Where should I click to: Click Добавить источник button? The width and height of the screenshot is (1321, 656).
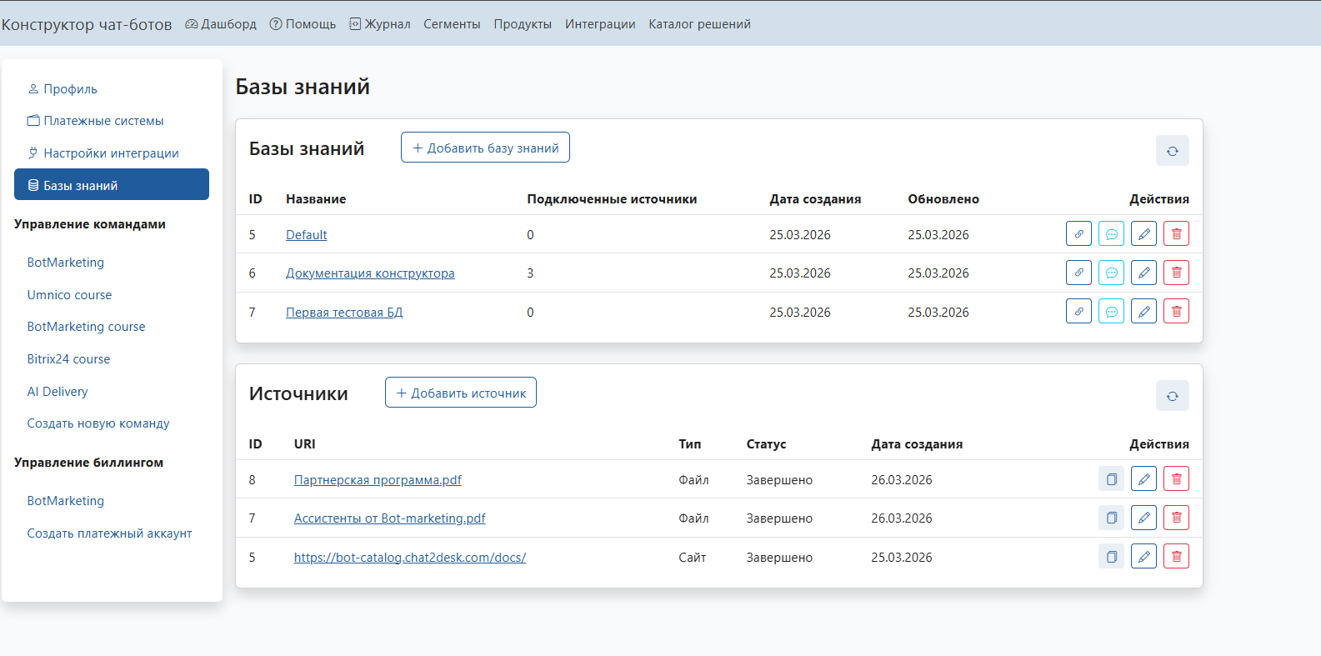(x=461, y=393)
